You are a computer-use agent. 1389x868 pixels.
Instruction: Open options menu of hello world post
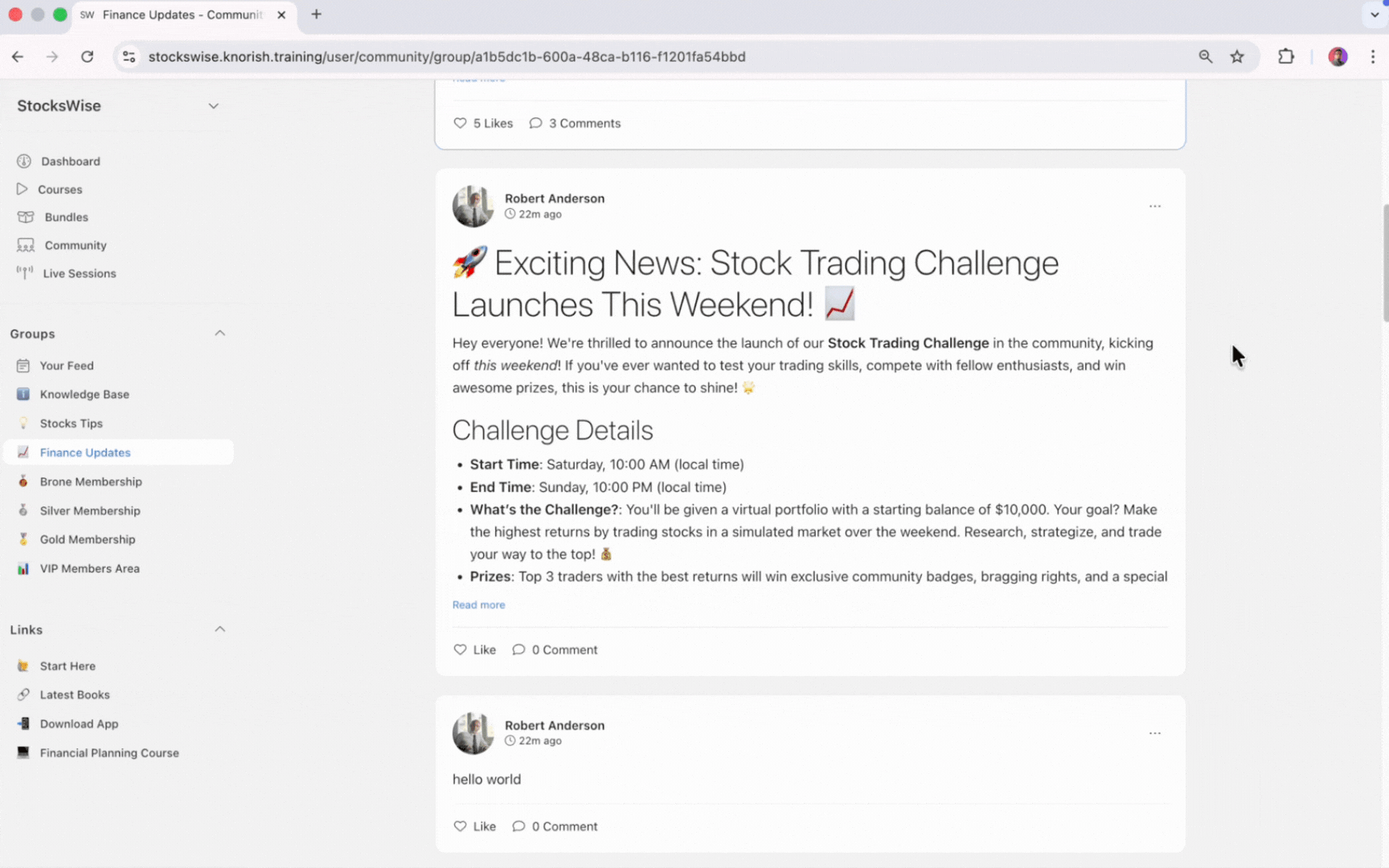[x=1155, y=734]
